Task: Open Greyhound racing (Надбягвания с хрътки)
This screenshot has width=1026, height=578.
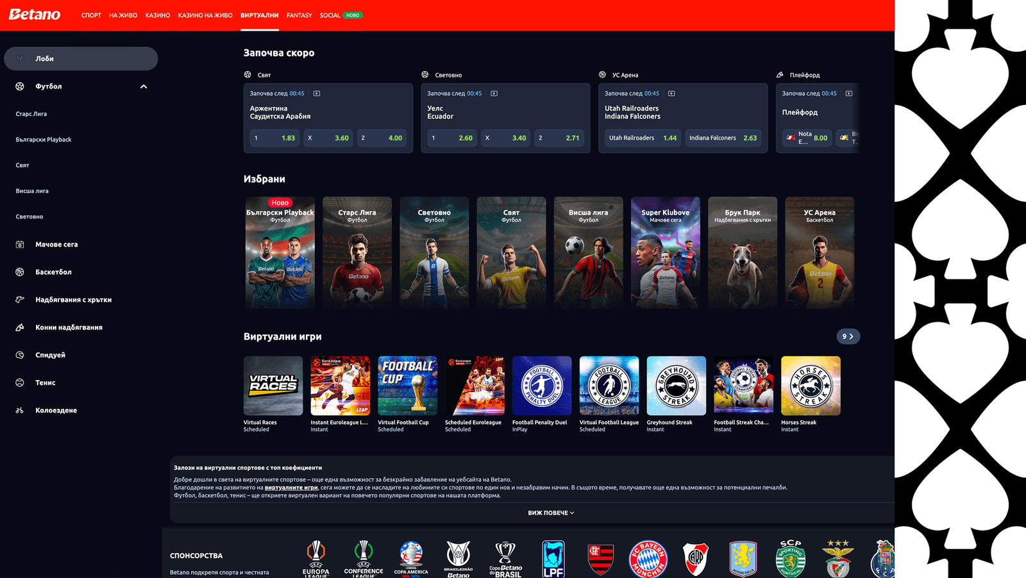Action: (73, 300)
